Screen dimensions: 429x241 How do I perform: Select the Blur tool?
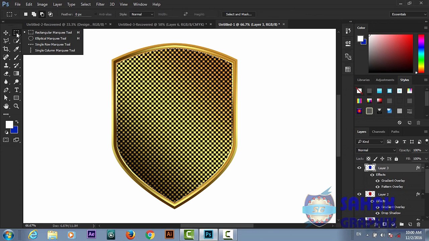tap(6, 82)
